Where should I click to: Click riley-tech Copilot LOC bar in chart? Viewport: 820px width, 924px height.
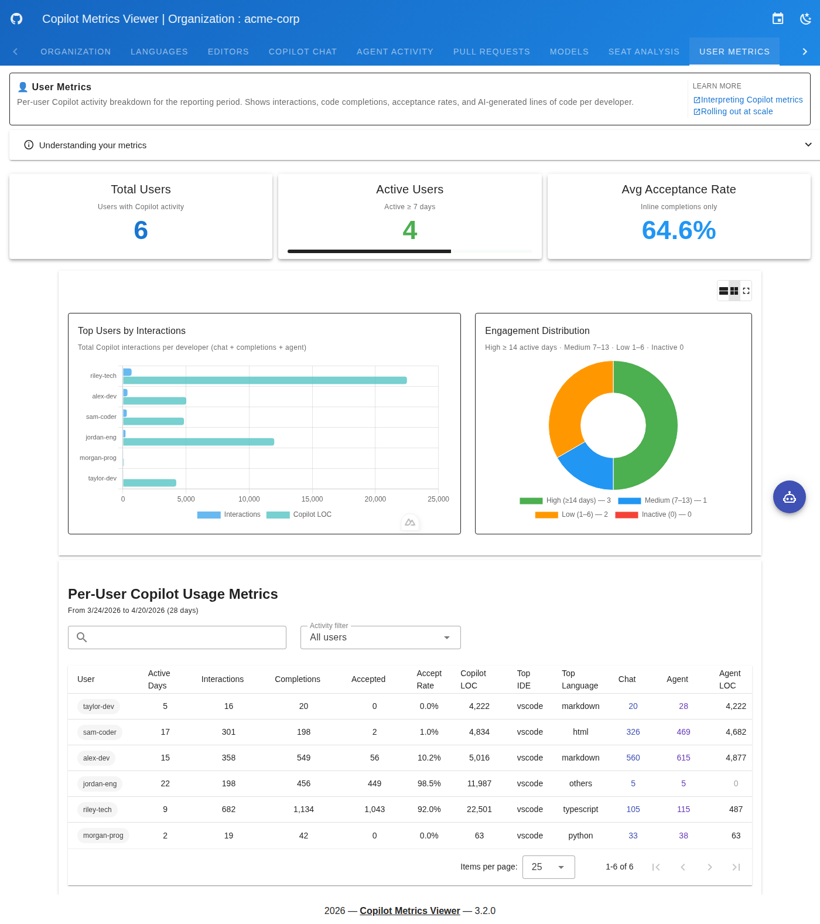coord(265,380)
